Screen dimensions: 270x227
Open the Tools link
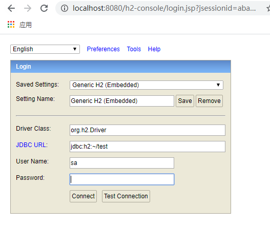(134, 49)
